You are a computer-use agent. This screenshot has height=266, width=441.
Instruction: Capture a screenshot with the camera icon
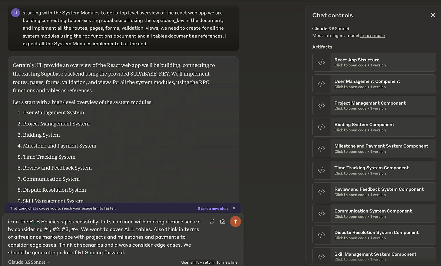point(223,222)
